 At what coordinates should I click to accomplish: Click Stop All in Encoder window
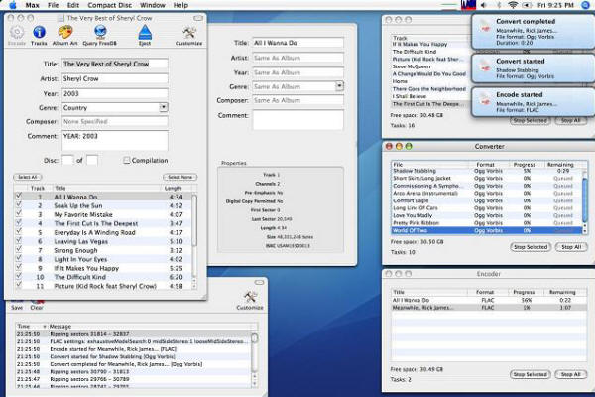571,374
